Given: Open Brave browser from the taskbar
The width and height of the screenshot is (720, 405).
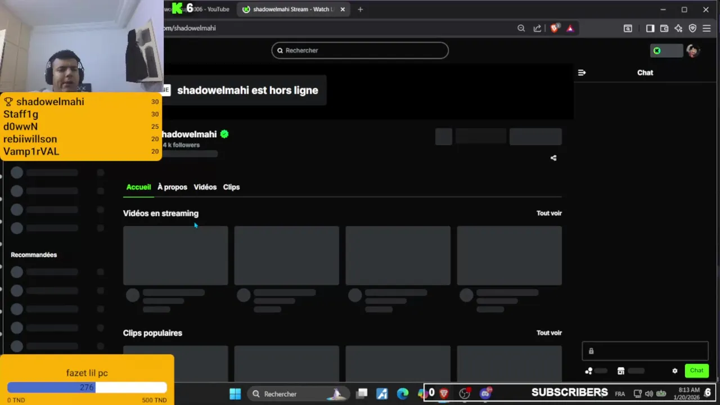Looking at the screenshot, I should point(444,394).
